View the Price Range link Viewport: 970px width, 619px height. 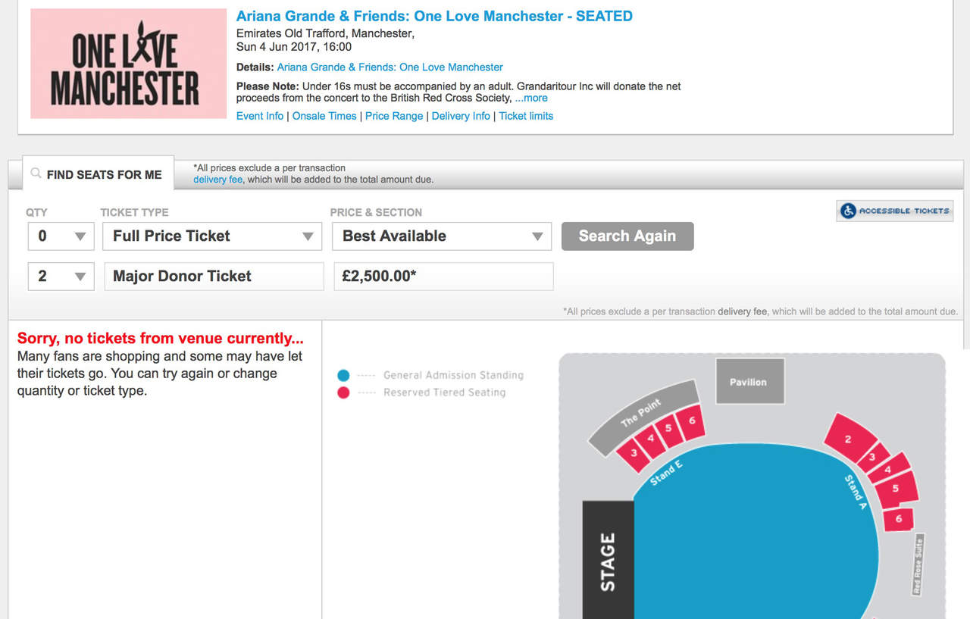coord(394,116)
